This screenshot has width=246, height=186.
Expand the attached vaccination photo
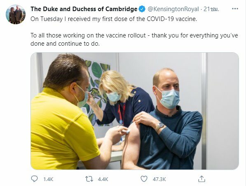(135, 111)
